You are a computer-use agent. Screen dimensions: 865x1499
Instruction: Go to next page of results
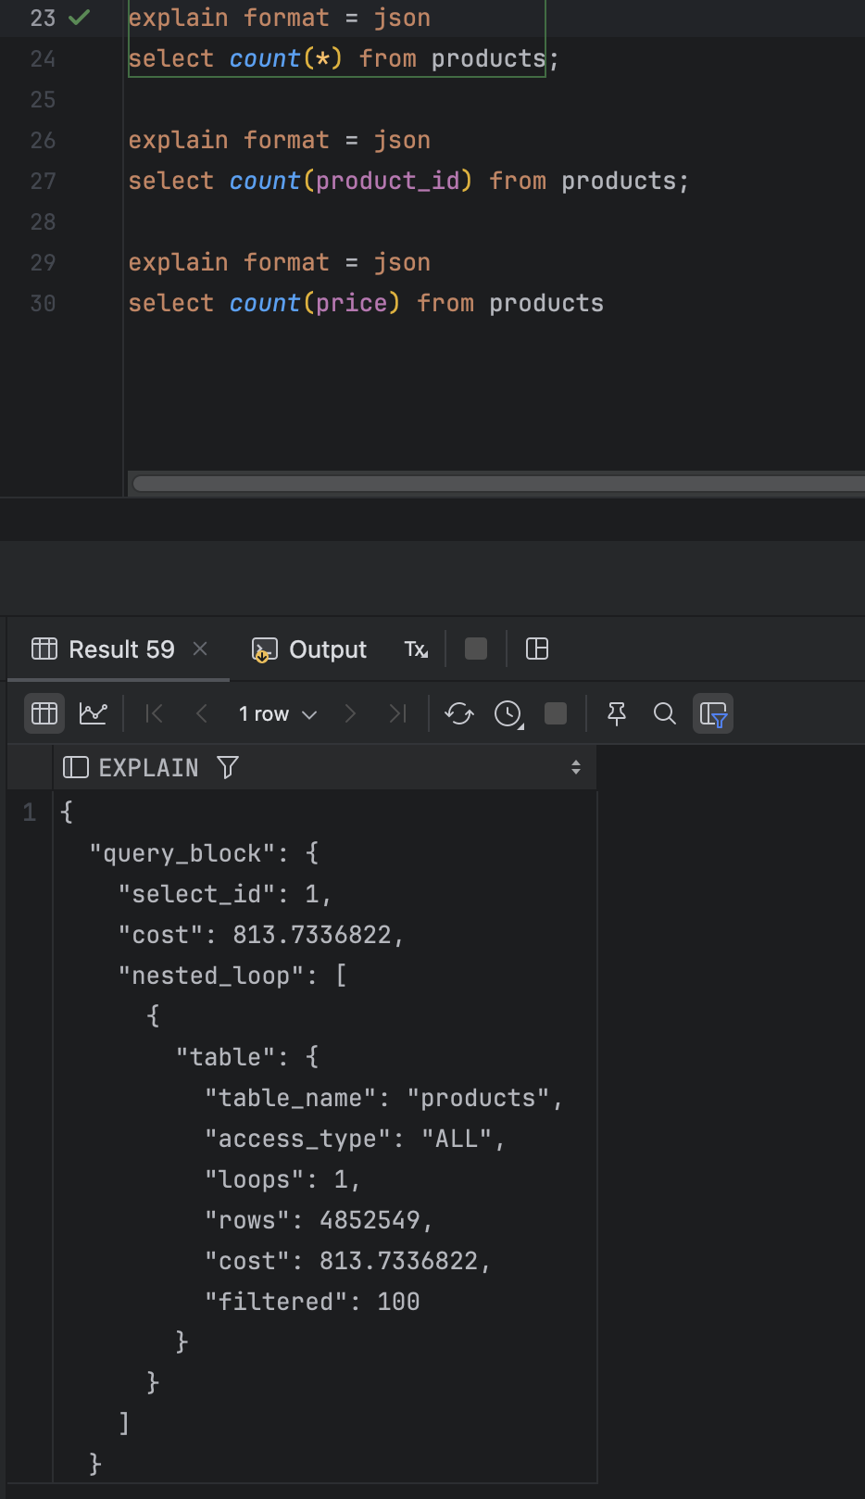(x=350, y=713)
